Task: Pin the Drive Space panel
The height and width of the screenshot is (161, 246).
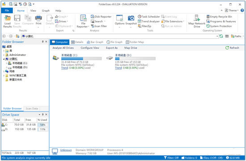Action: (x=42, y=115)
